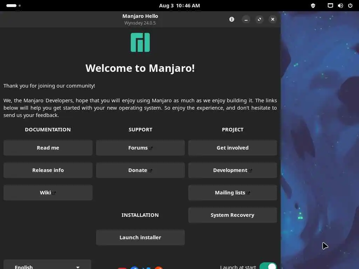Open the Development link
The image size is (359, 269).
click(x=233, y=170)
